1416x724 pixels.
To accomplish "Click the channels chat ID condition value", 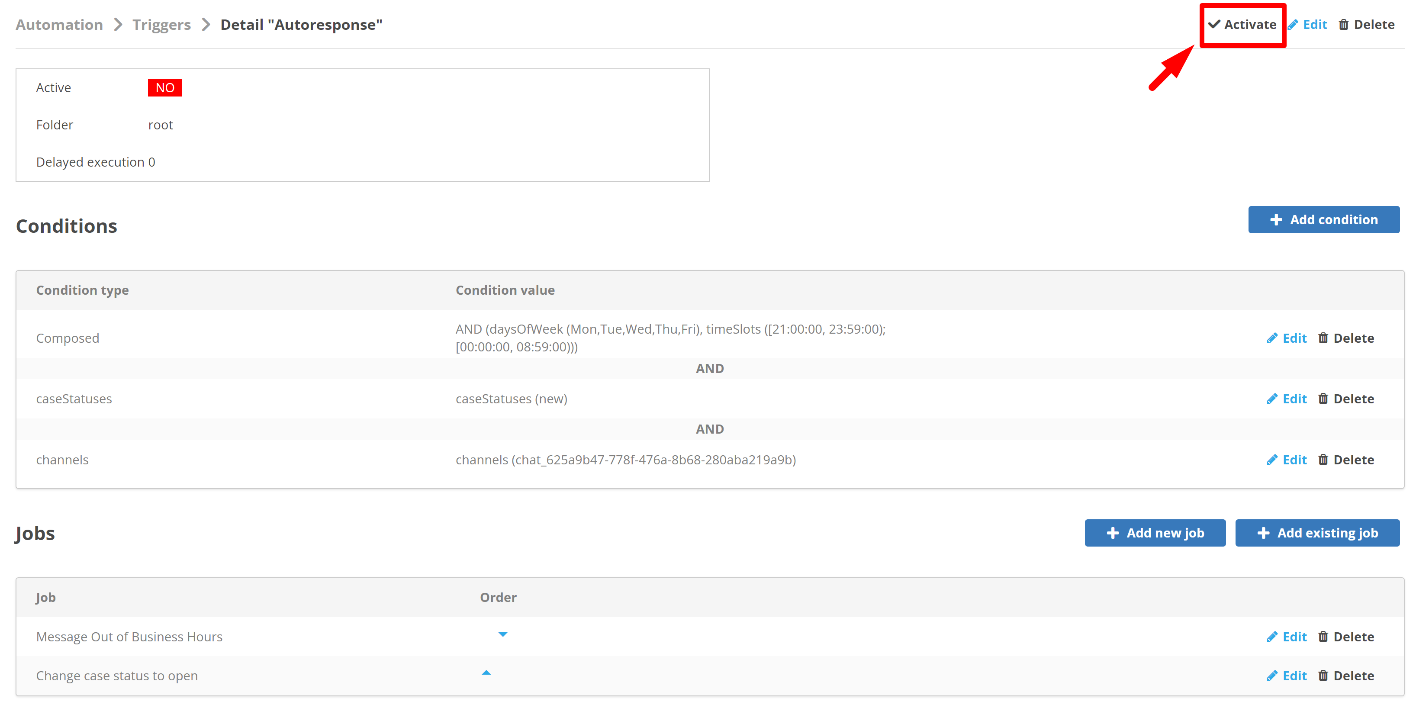I will tap(625, 460).
